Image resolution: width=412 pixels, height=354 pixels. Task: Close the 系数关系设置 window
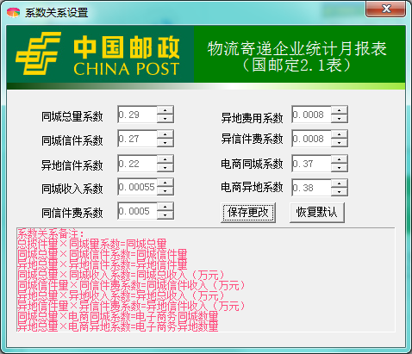click(x=386, y=9)
